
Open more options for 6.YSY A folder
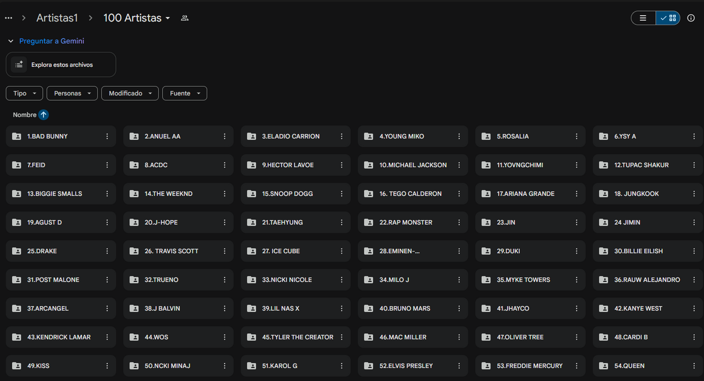(694, 136)
